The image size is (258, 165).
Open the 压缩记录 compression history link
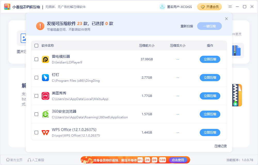pos(221,146)
